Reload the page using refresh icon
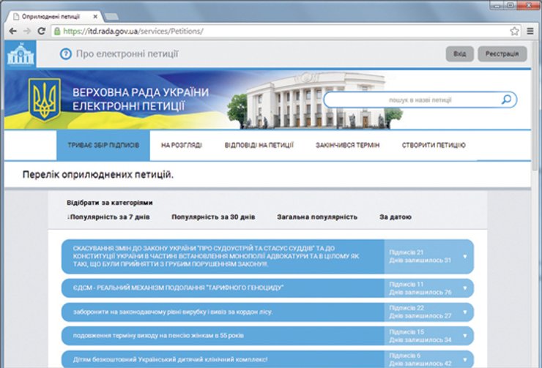Viewport: 542px width, 368px height. [42, 31]
